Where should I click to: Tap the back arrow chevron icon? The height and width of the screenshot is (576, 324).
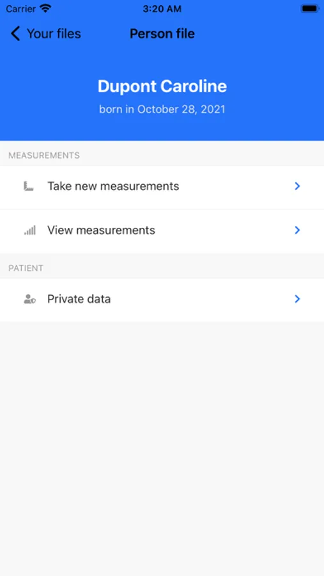click(15, 33)
